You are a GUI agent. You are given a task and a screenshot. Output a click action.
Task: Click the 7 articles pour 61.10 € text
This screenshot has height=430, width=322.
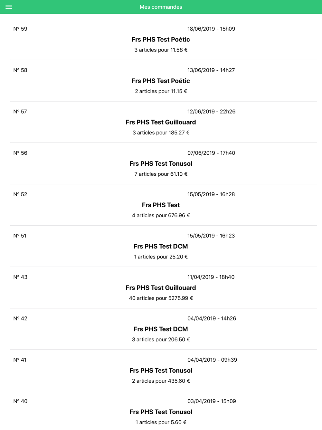161,174
